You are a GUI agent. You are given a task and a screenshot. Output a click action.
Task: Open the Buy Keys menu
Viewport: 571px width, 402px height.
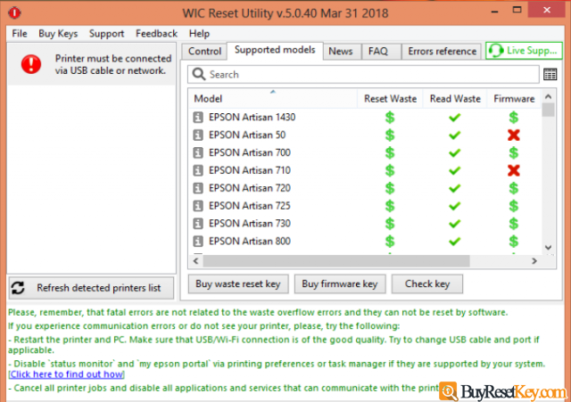click(x=58, y=34)
